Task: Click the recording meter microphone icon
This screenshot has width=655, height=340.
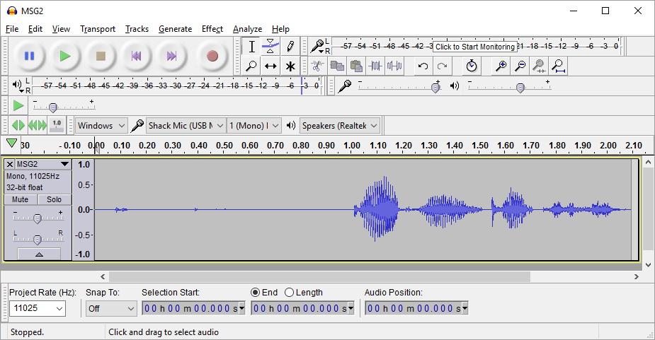Action: [318, 46]
